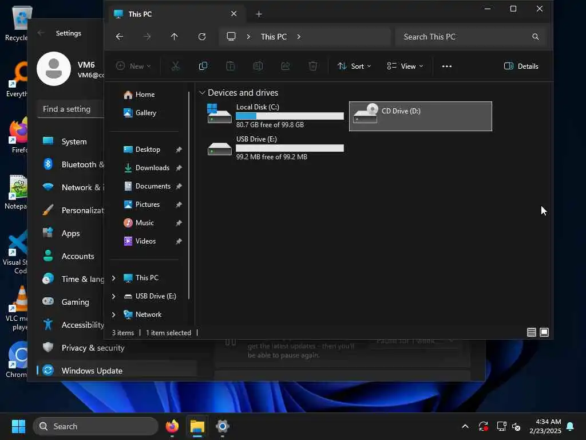Open the Windows Start menu
The height and width of the screenshot is (440, 586).
click(18, 426)
